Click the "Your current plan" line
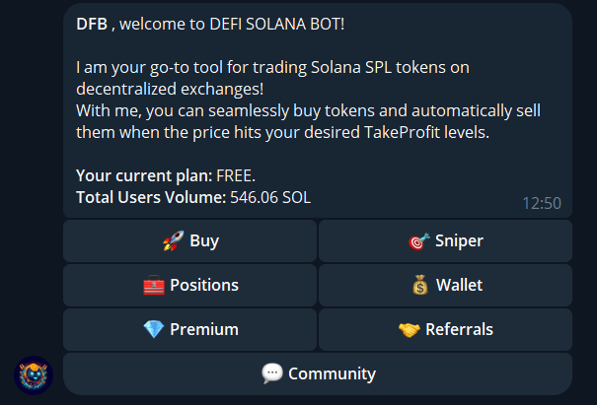 point(166,175)
